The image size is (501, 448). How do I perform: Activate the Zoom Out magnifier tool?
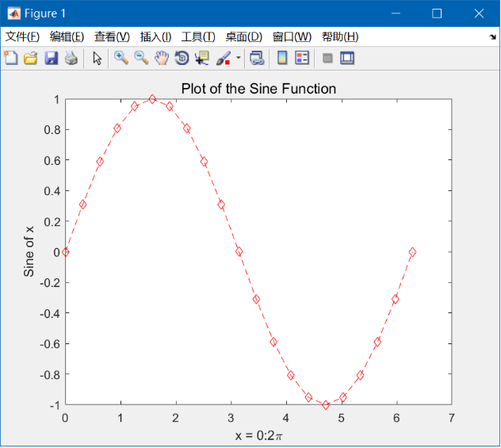point(141,58)
